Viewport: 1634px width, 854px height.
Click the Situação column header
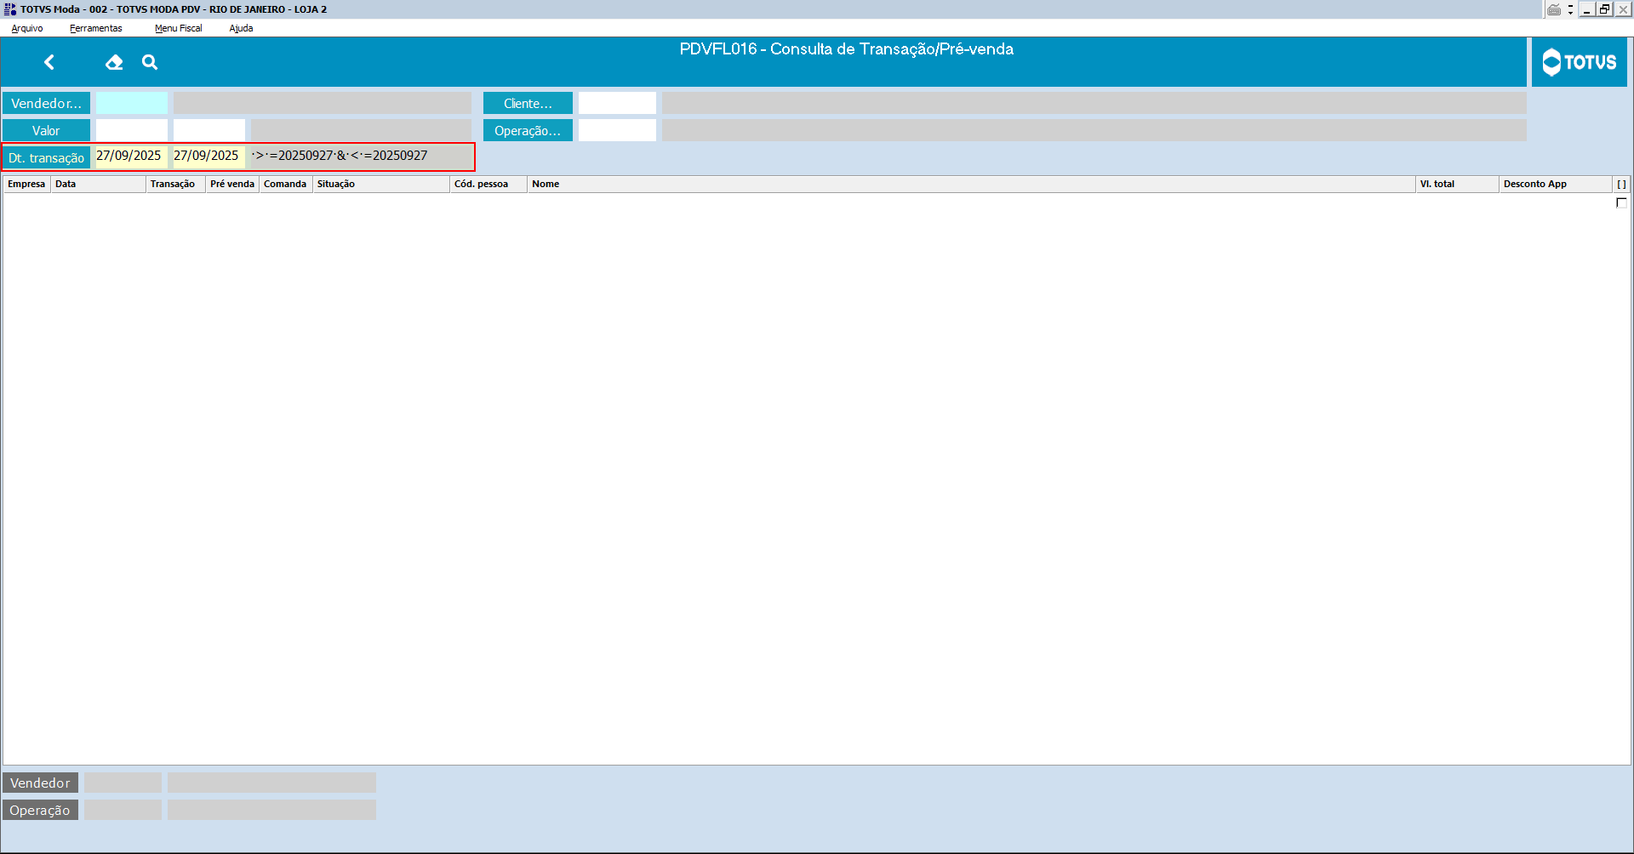(381, 184)
